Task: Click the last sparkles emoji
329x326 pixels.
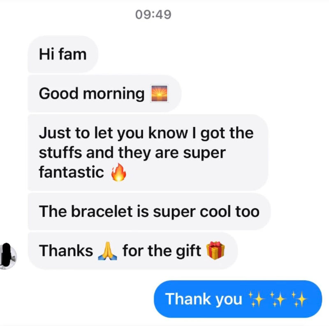Action: click(x=299, y=299)
